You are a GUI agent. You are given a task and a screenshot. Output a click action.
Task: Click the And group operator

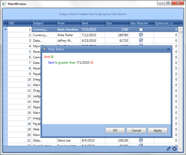click(x=47, y=57)
